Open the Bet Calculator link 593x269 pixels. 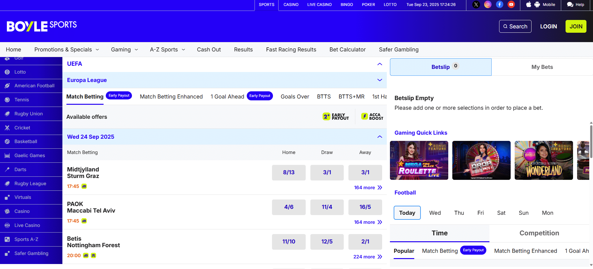point(348,50)
